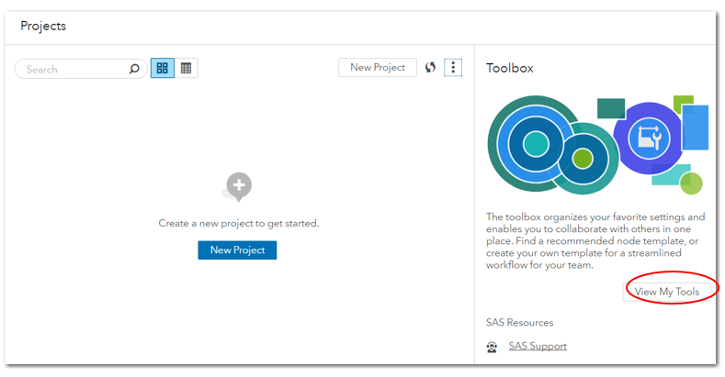The height and width of the screenshot is (377, 725).
Task: Switch to tile grid view
Action: [163, 68]
